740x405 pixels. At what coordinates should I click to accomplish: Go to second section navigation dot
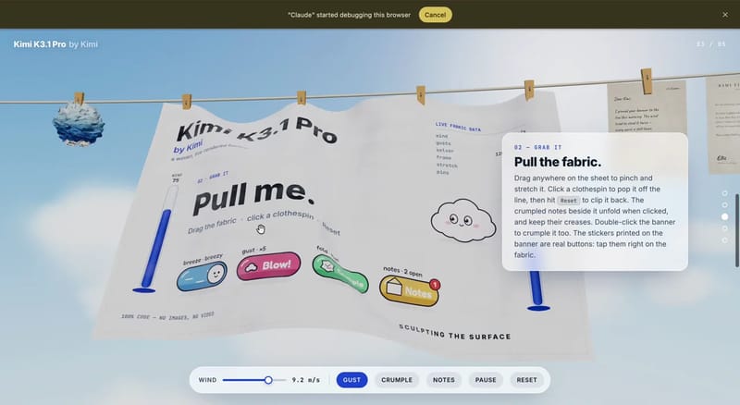[725, 205]
